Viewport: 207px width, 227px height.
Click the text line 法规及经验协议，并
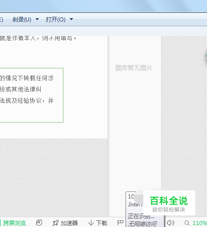tap(27, 100)
